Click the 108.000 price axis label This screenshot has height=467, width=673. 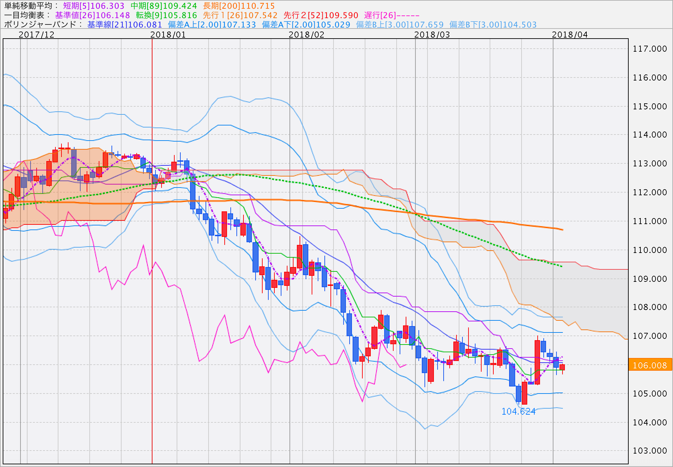[650, 307]
